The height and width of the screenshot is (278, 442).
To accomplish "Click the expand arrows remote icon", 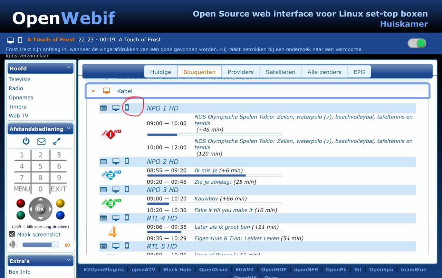I will click(57, 141).
